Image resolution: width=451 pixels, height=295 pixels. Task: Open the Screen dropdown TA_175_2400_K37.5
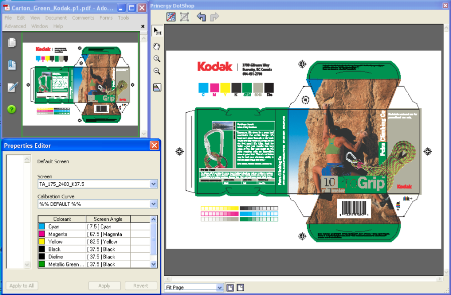[154, 184]
